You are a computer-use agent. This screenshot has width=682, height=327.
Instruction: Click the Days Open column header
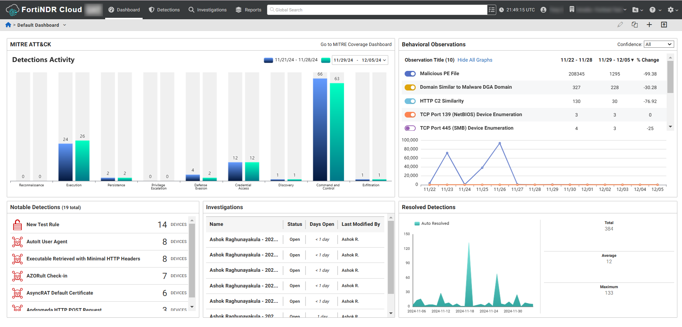tap(322, 224)
